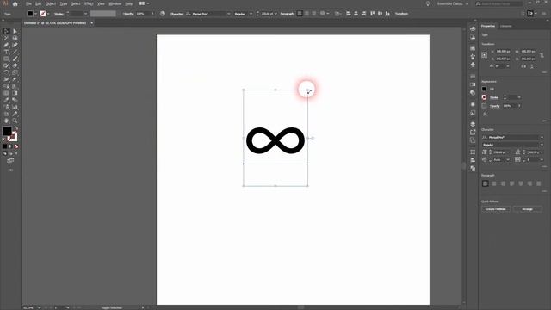Open the fill color dropdown arrow in control bar
The image size is (551, 310).
[x=36, y=14]
